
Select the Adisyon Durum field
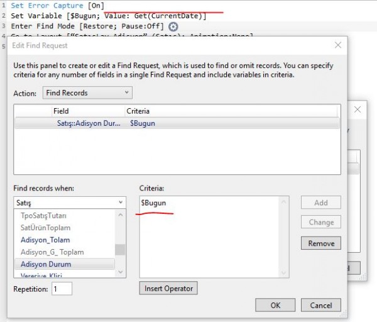coord(47,264)
